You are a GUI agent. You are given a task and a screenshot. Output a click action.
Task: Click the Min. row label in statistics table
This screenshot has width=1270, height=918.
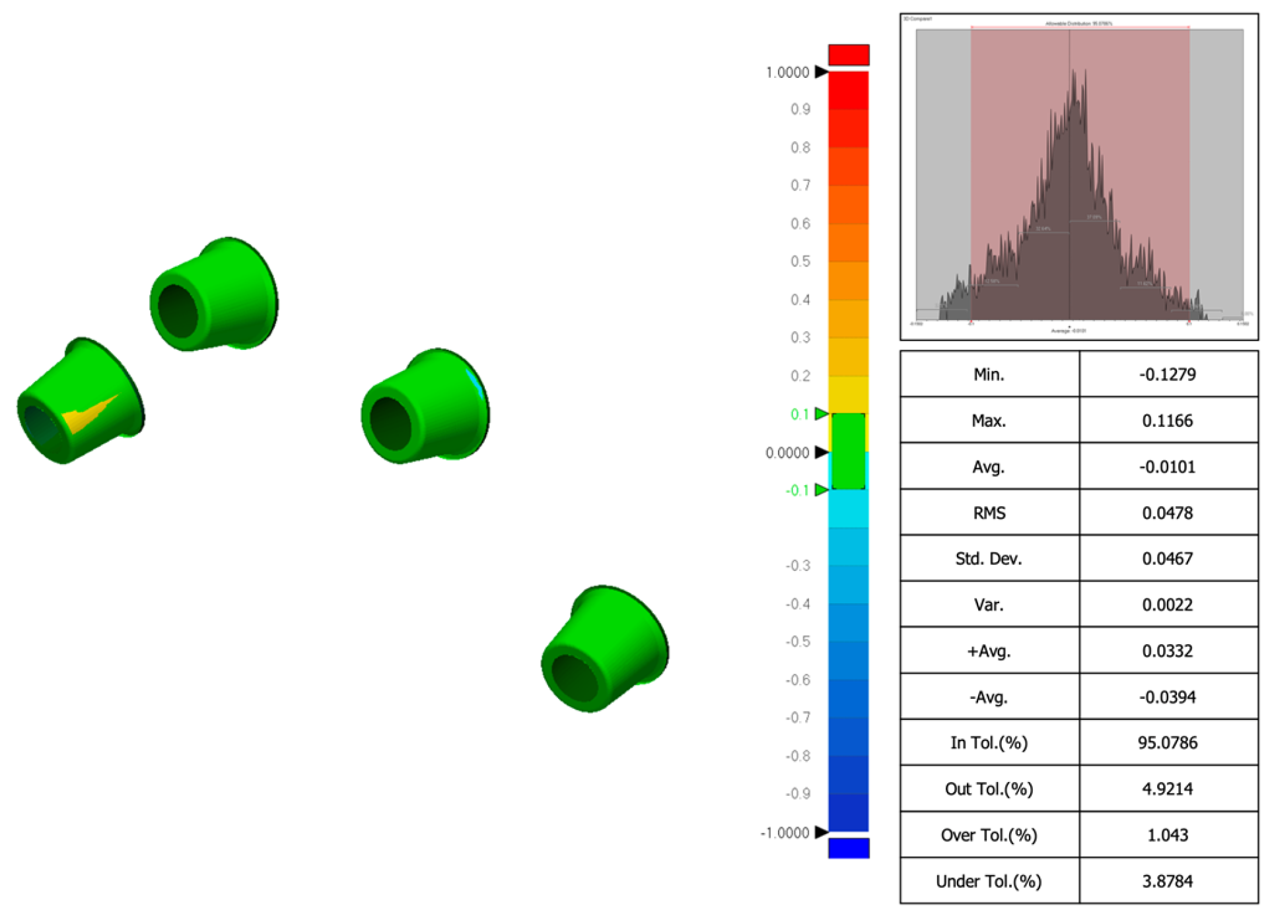989,375
